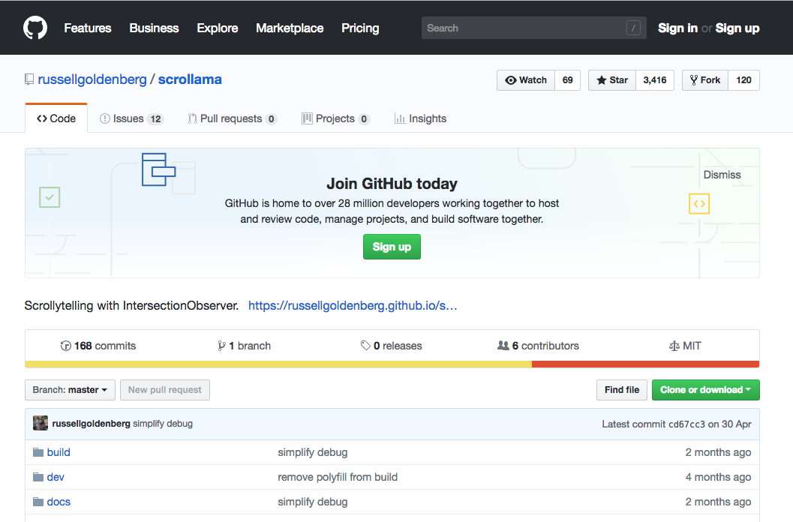The width and height of the screenshot is (793, 522).
Task: Open the Issues tab
Action: tap(131, 118)
